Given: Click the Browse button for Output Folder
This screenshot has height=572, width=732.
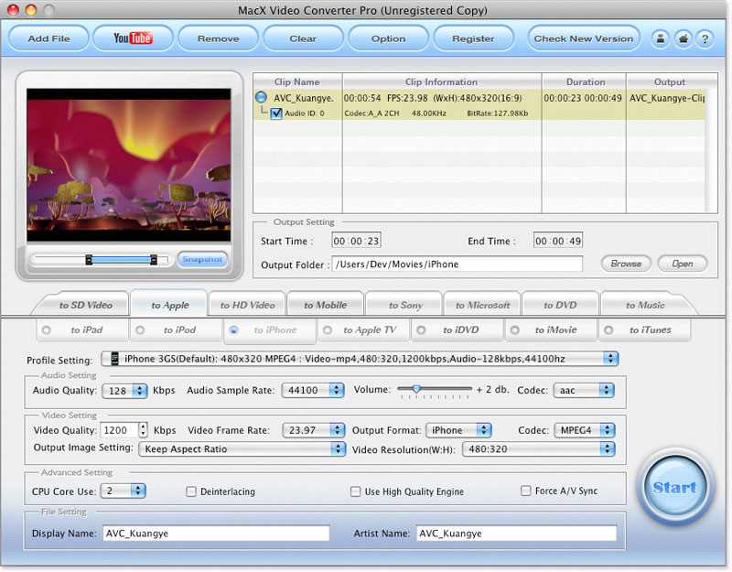Looking at the screenshot, I should pos(626,264).
